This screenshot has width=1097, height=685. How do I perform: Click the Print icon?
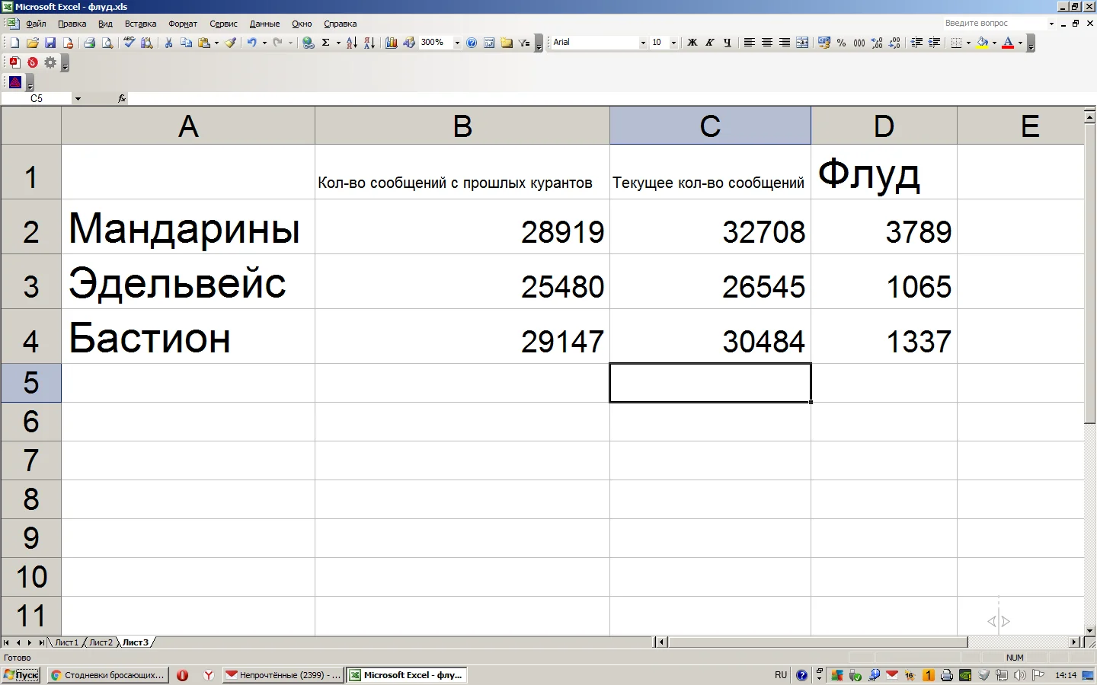click(89, 43)
